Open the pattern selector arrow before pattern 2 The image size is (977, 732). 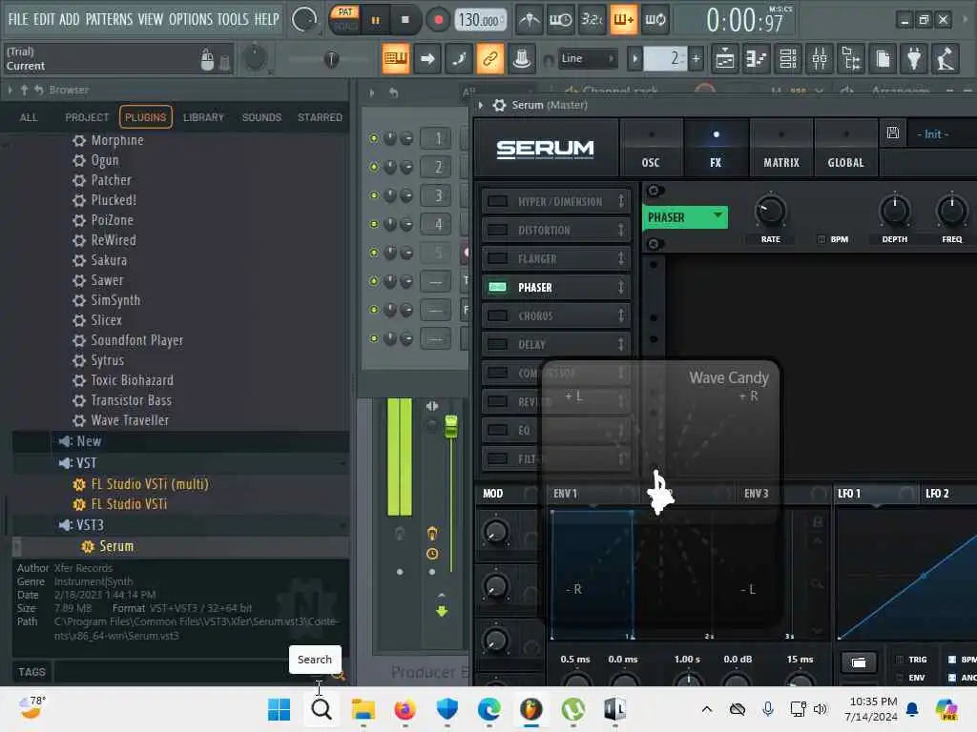pyautogui.click(x=634, y=58)
